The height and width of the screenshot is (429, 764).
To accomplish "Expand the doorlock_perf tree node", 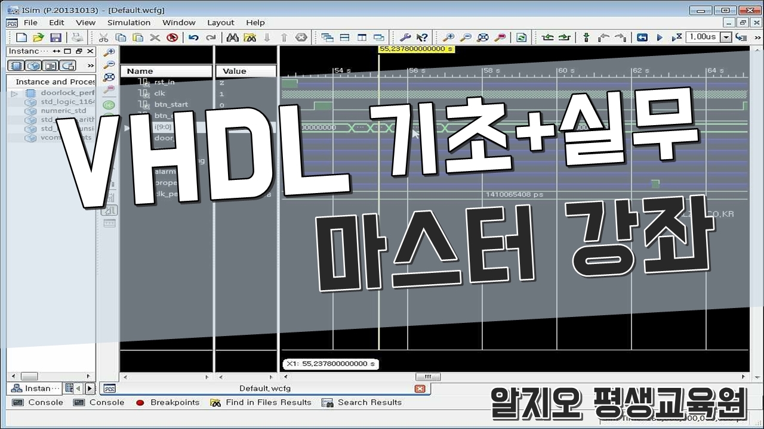I will [x=14, y=94].
